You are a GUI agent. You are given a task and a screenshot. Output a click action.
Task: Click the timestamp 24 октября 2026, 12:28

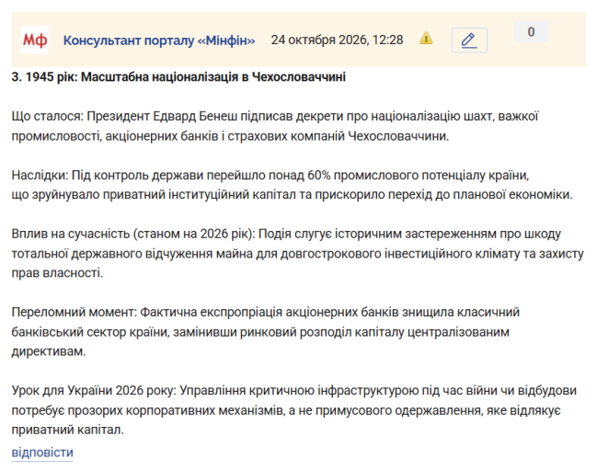pos(337,40)
